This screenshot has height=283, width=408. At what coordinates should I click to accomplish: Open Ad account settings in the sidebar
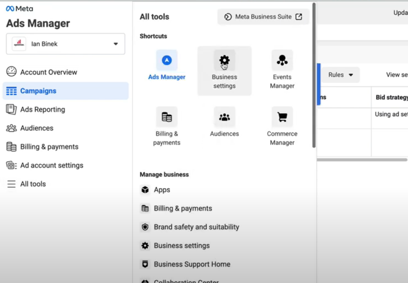(x=66, y=165)
